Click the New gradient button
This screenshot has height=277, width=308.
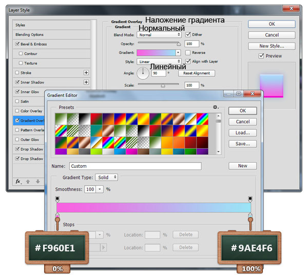243,166
